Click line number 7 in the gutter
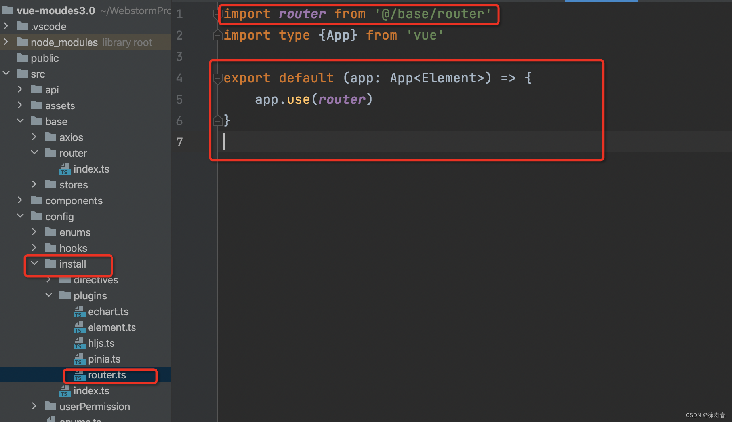 tap(179, 142)
